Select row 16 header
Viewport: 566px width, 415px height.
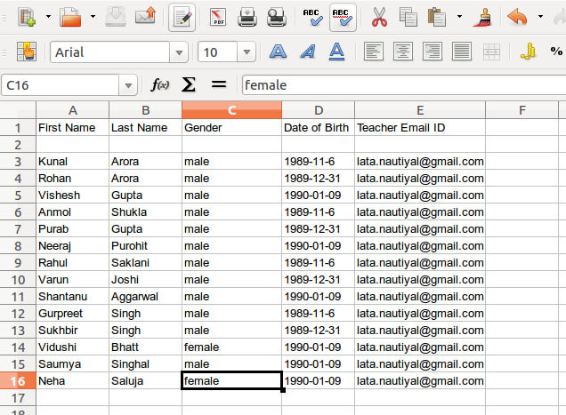18,380
